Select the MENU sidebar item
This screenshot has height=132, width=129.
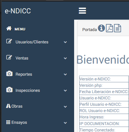[20, 29]
